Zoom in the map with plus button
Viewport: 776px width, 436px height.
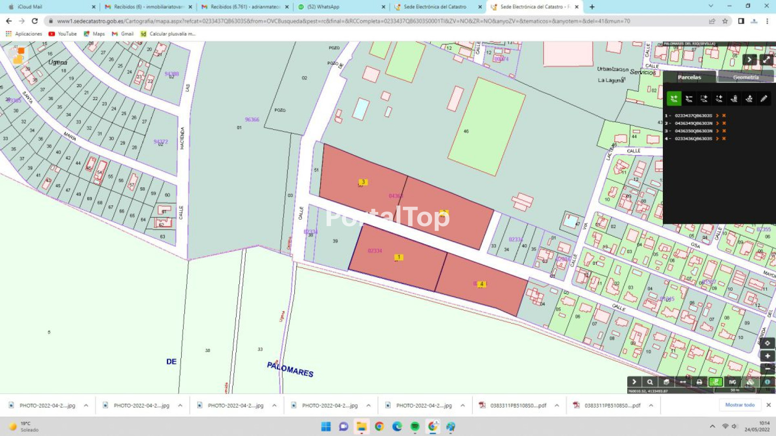coord(767,356)
